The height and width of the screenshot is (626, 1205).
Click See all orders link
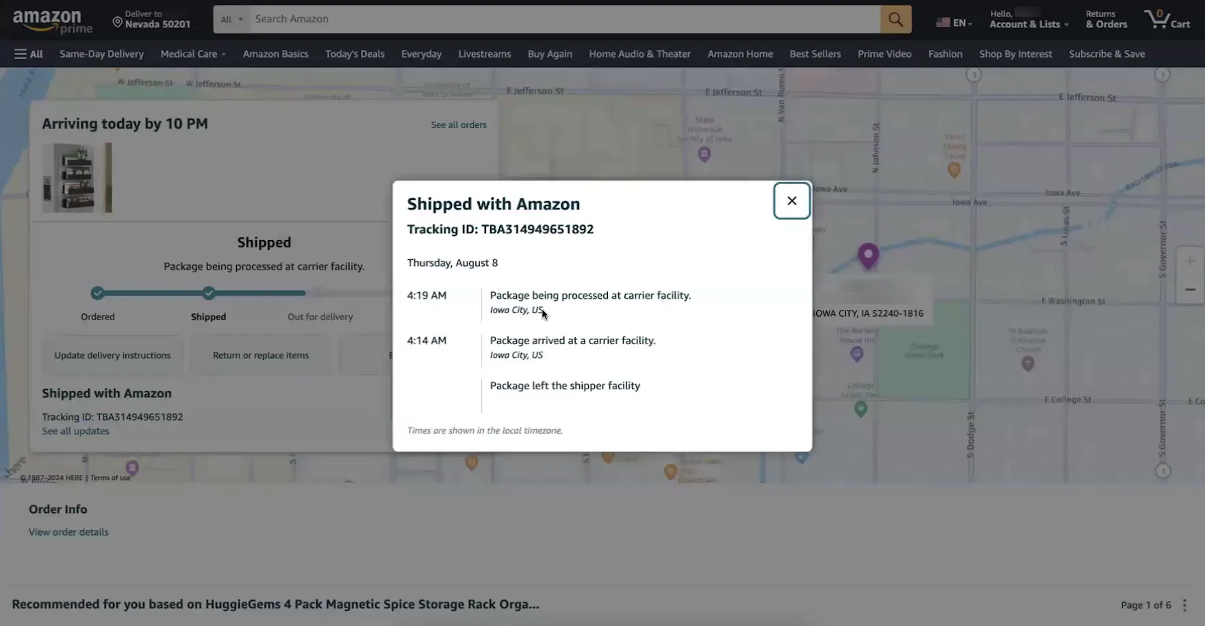coord(459,125)
